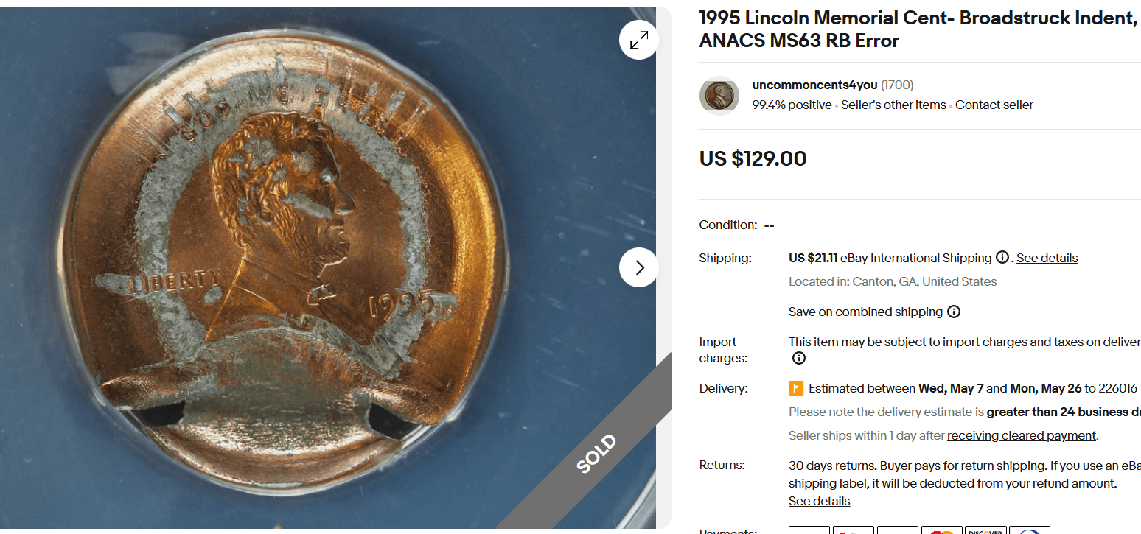Select the PayPal payment icon

point(809,530)
